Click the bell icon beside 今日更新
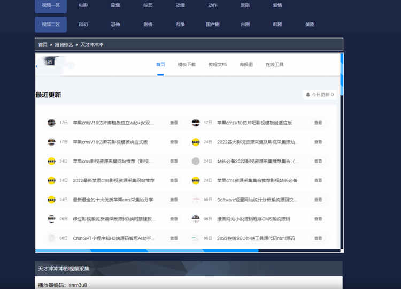The height and width of the screenshot is (289, 401). [308, 95]
